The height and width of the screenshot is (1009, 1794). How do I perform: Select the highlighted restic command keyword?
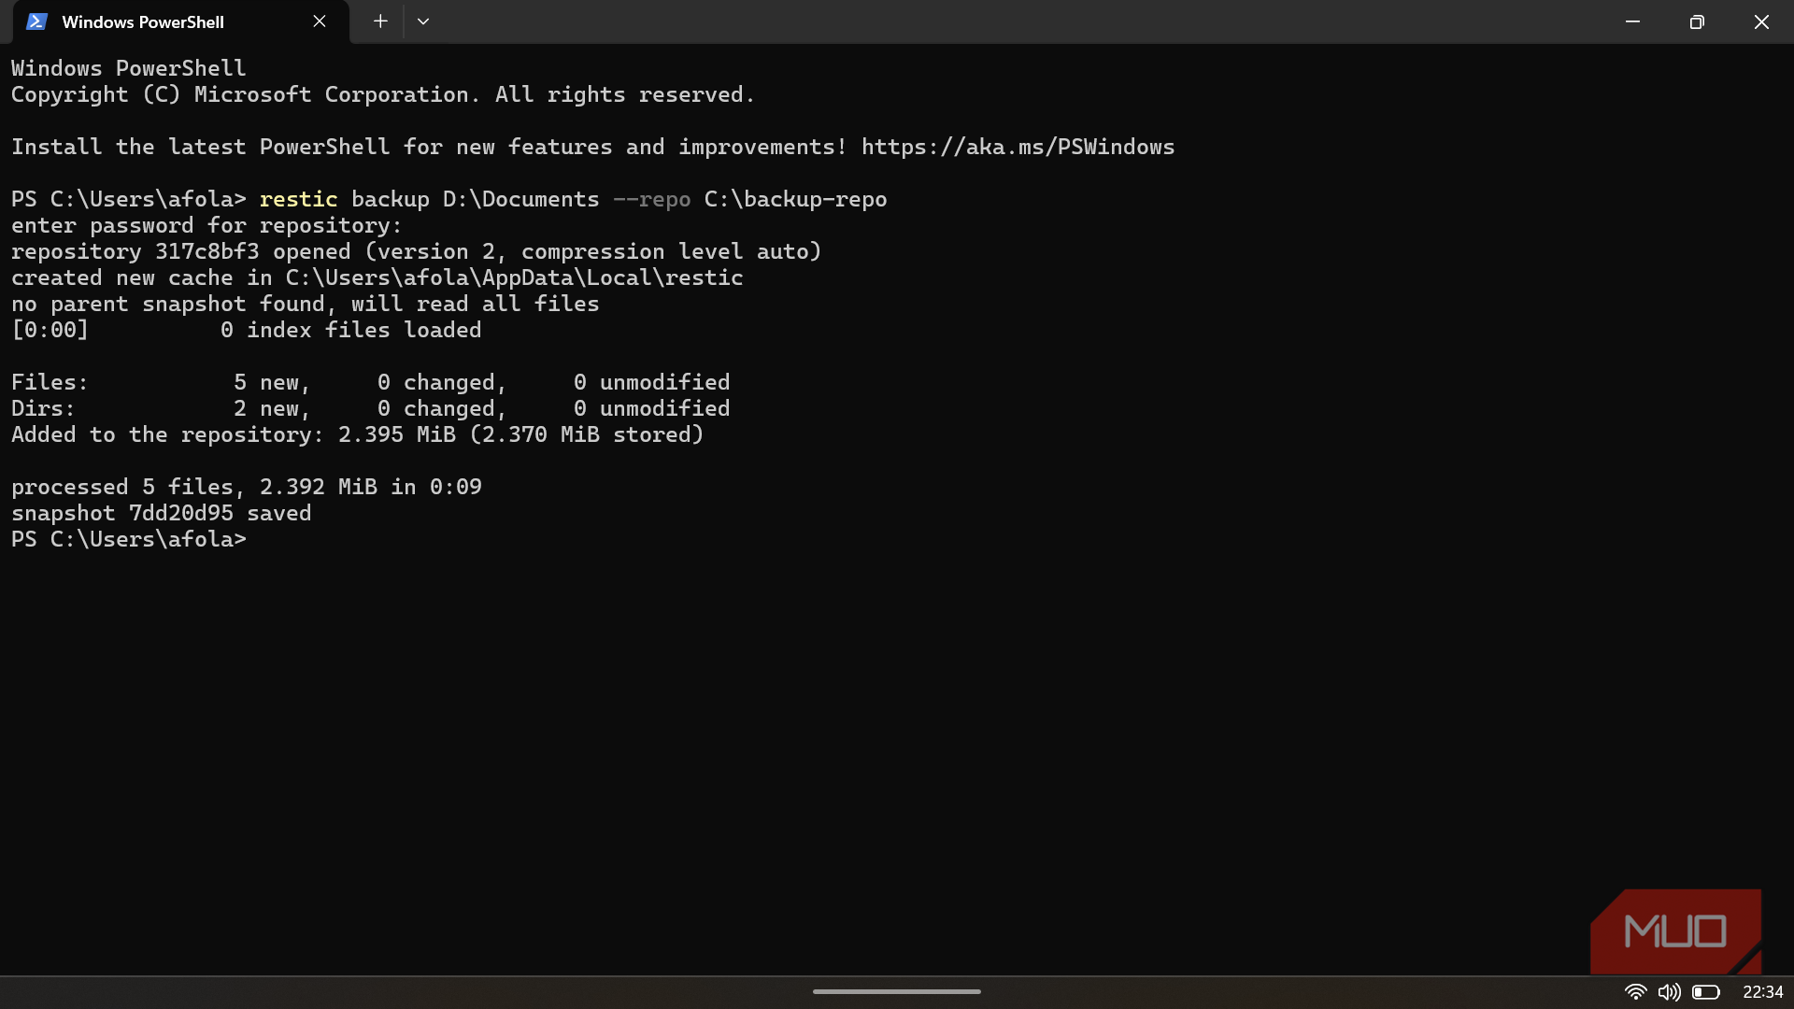[299, 199]
